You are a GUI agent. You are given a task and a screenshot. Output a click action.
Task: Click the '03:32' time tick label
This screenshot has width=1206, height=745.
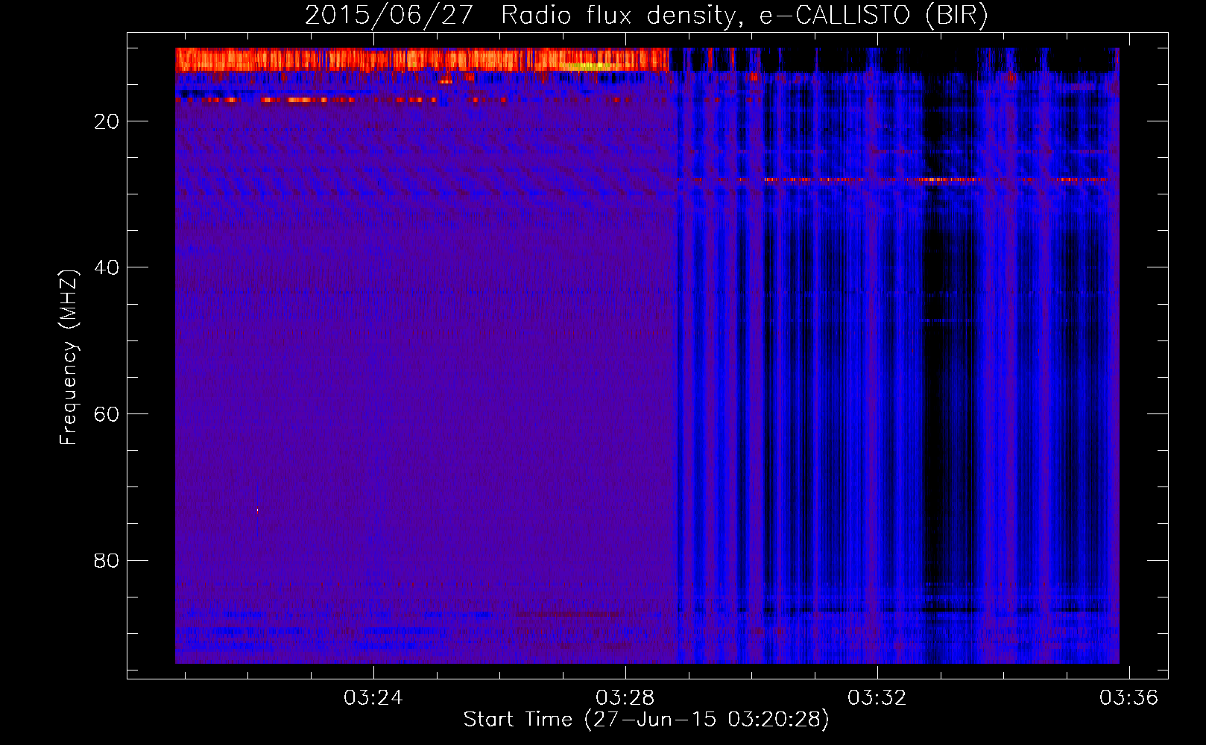(x=877, y=698)
